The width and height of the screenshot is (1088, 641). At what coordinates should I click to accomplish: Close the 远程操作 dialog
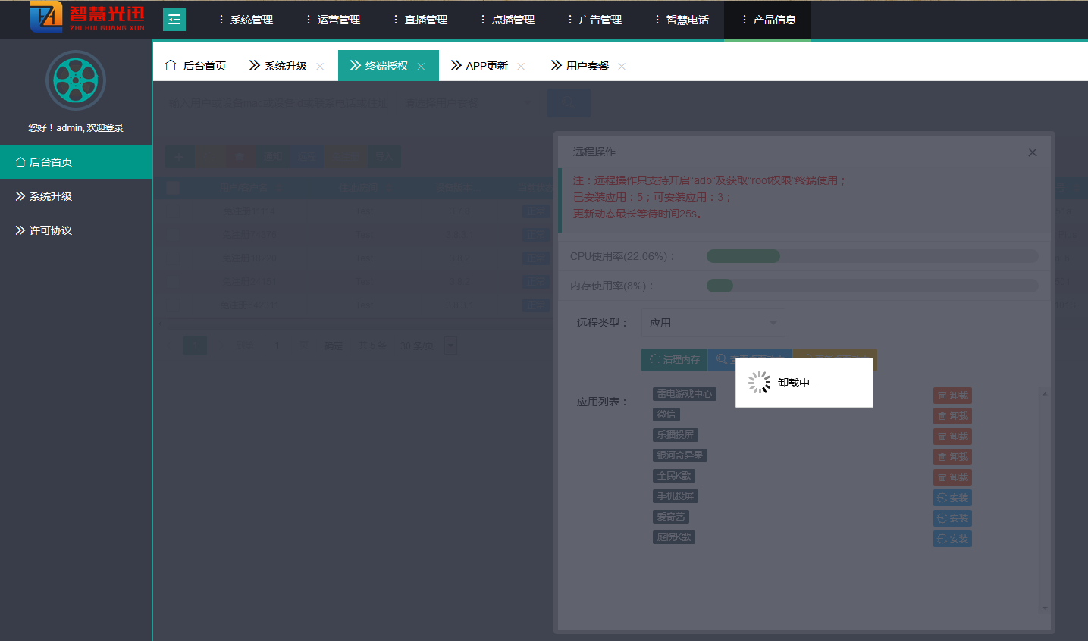tap(1032, 152)
